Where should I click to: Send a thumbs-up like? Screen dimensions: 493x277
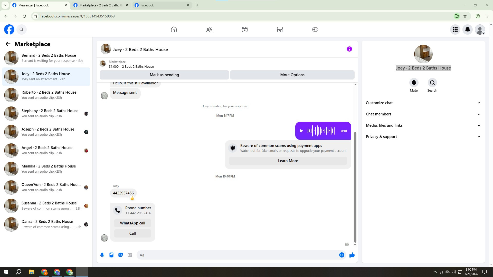(352, 255)
